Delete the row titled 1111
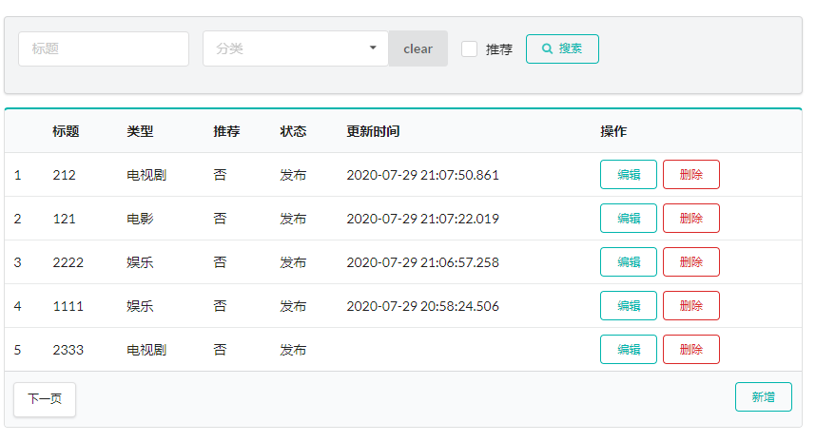Screen dimensions: 816x442 691,305
